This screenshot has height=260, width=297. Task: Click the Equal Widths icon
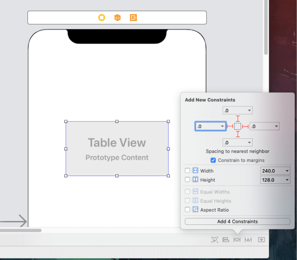click(195, 191)
